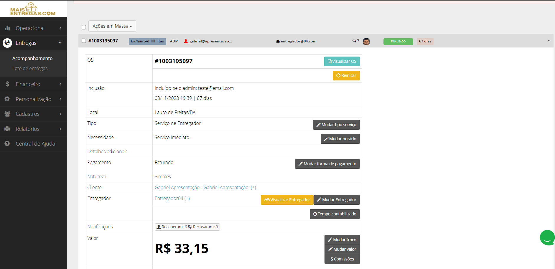This screenshot has height=269, width=555.
Task: Expand the Relatórios menu chevron
Action: click(x=60, y=129)
